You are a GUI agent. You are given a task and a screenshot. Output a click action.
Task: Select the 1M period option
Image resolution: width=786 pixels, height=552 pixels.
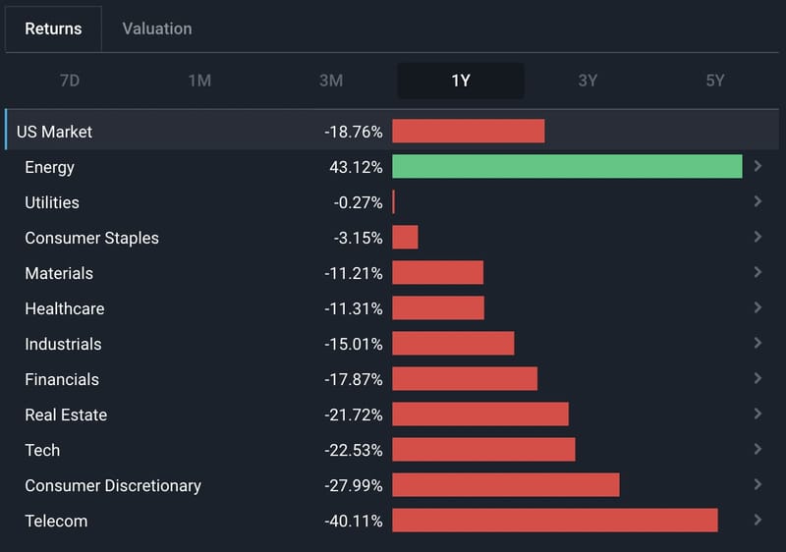click(199, 81)
